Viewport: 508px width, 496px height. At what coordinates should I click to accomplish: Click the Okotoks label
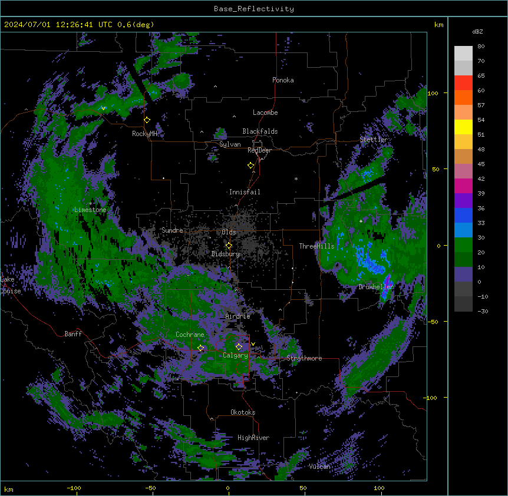coord(243,412)
